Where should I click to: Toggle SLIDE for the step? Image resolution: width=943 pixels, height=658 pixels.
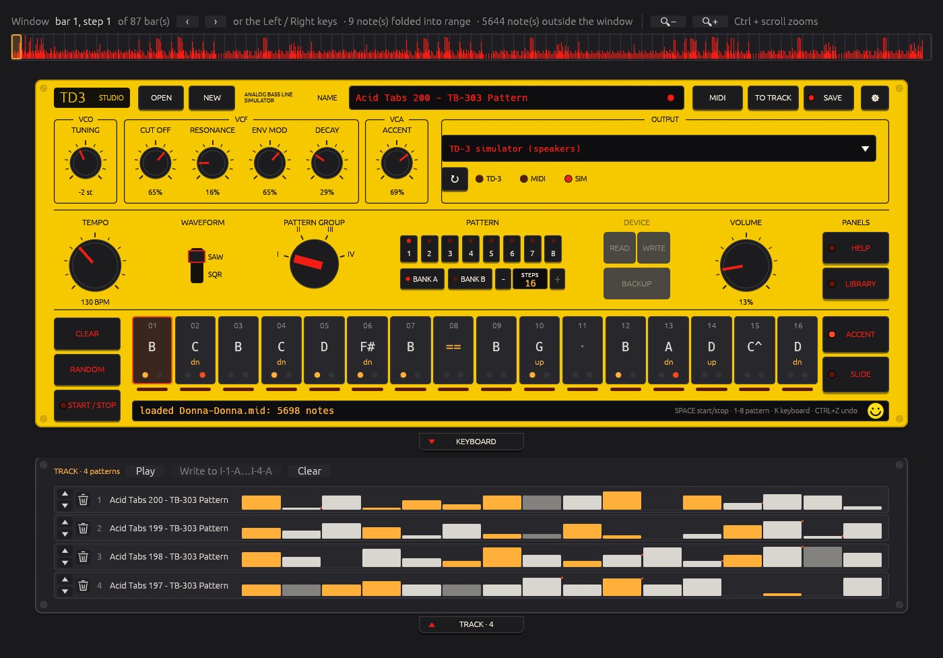click(855, 374)
